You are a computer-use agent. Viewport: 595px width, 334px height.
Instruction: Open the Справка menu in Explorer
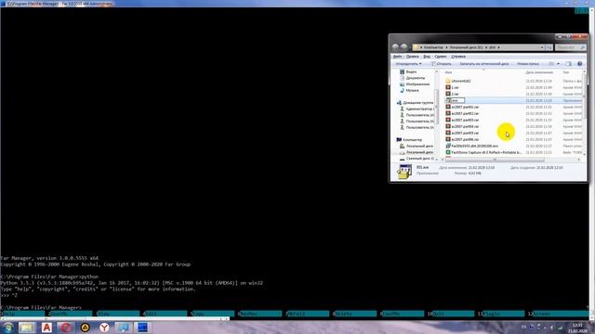click(458, 56)
